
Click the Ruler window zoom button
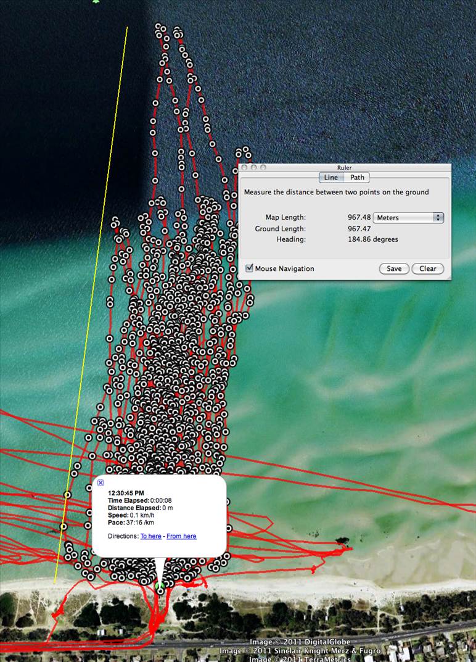(263, 168)
